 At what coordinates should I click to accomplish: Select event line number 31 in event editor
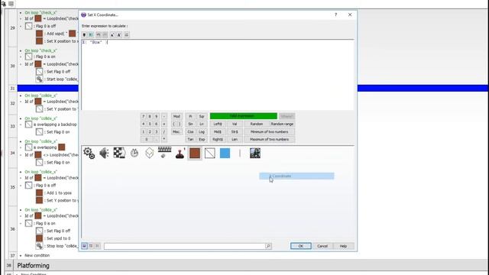(12, 89)
